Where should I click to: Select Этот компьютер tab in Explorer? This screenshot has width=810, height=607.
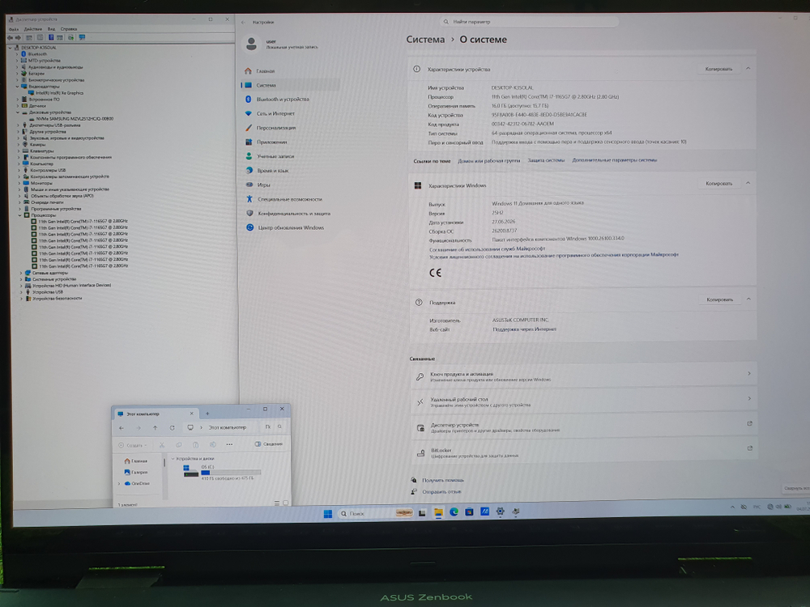tap(156, 414)
